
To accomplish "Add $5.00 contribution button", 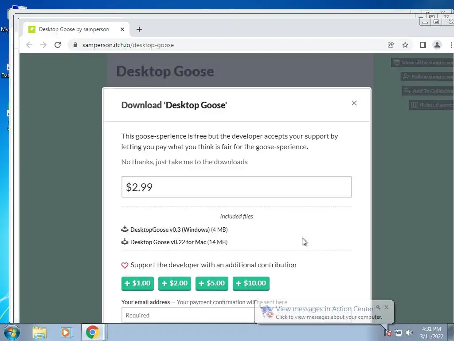I will (211, 283).
